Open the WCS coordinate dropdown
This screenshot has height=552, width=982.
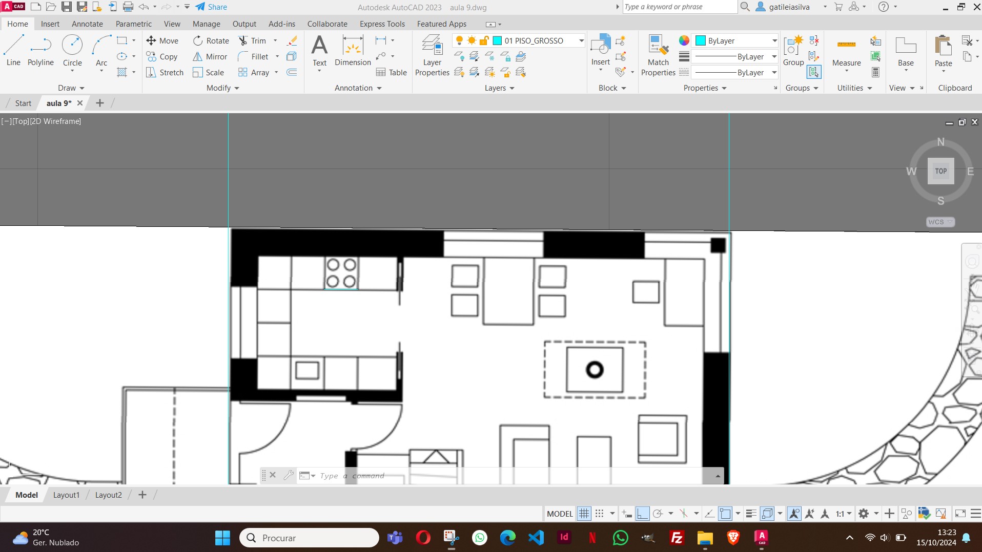click(940, 222)
